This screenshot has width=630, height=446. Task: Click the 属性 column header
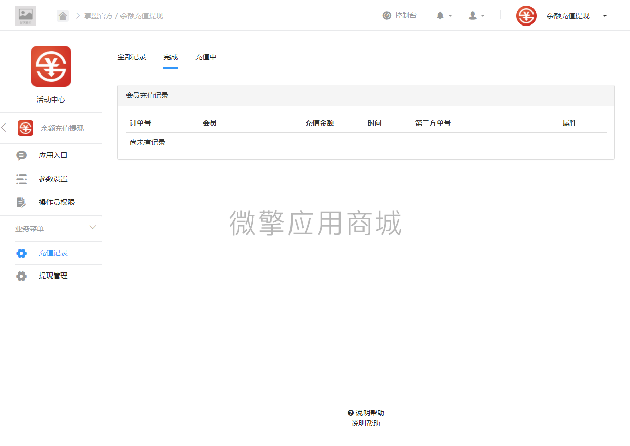click(570, 123)
